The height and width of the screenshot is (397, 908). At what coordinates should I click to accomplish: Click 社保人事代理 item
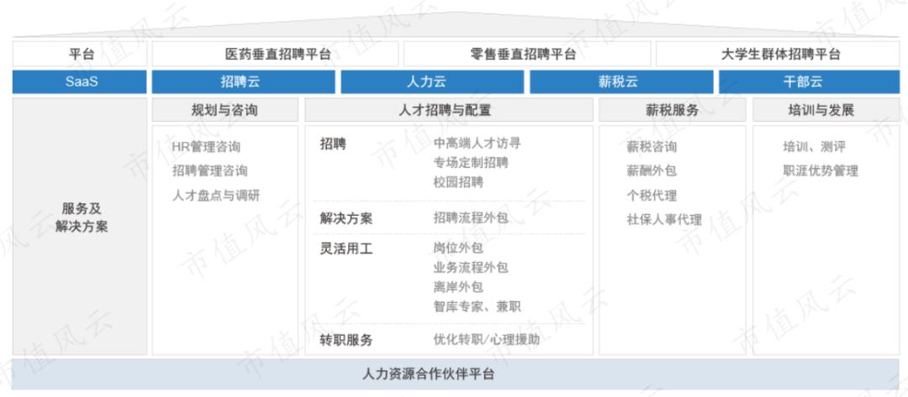tap(664, 220)
